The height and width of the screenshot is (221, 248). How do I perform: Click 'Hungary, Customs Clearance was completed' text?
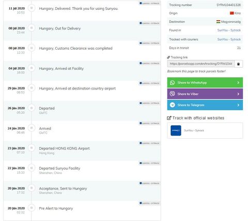coord(75,49)
